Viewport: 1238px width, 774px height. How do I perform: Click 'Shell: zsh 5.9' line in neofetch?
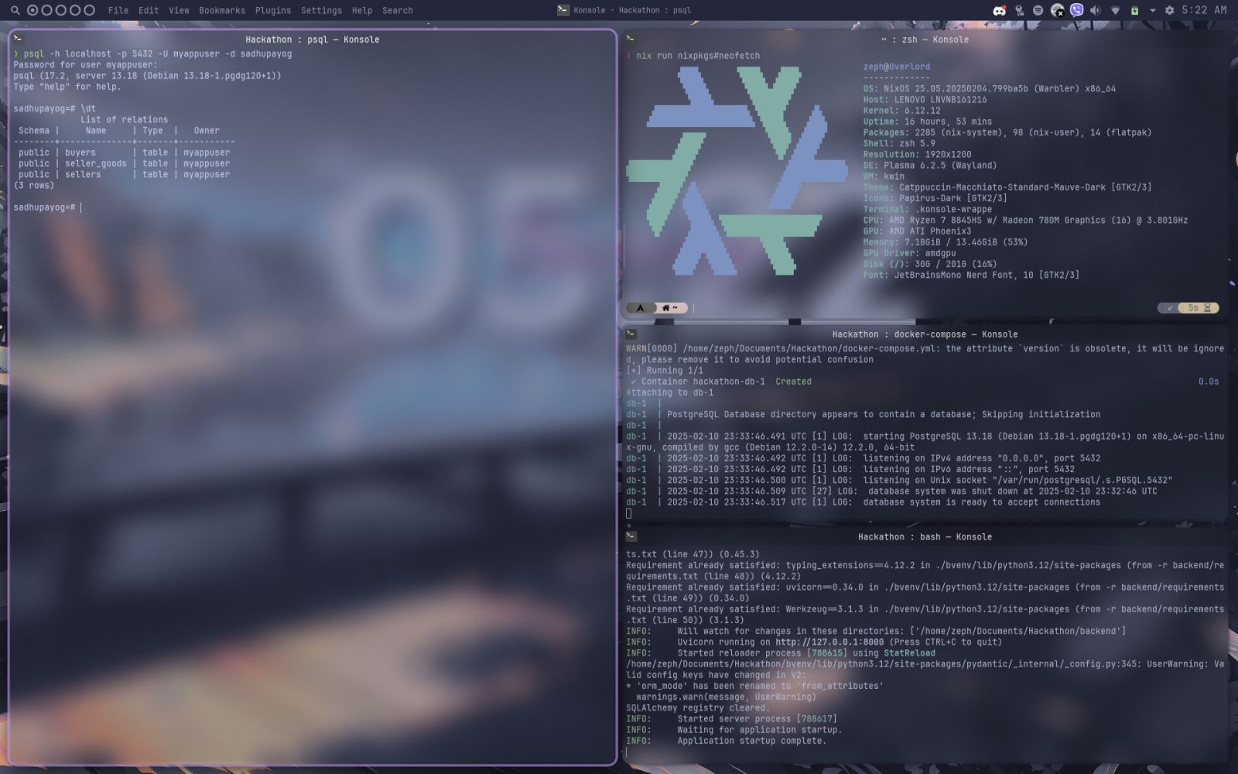pos(899,143)
